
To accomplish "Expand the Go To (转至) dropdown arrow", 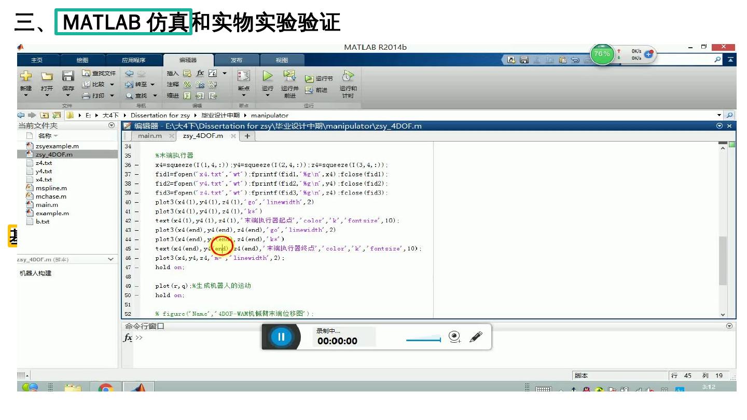I will point(153,85).
